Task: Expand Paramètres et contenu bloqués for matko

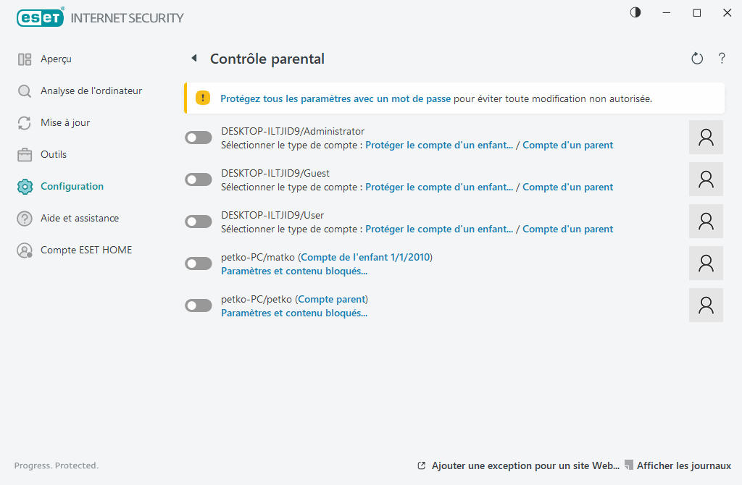Action: tap(294, 271)
